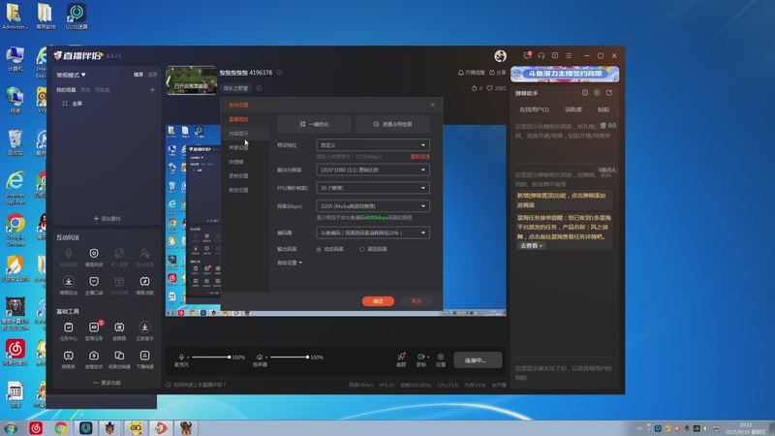Open the 常规模式 mode dropdown
The width and height of the screenshot is (775, 436).
71,76
